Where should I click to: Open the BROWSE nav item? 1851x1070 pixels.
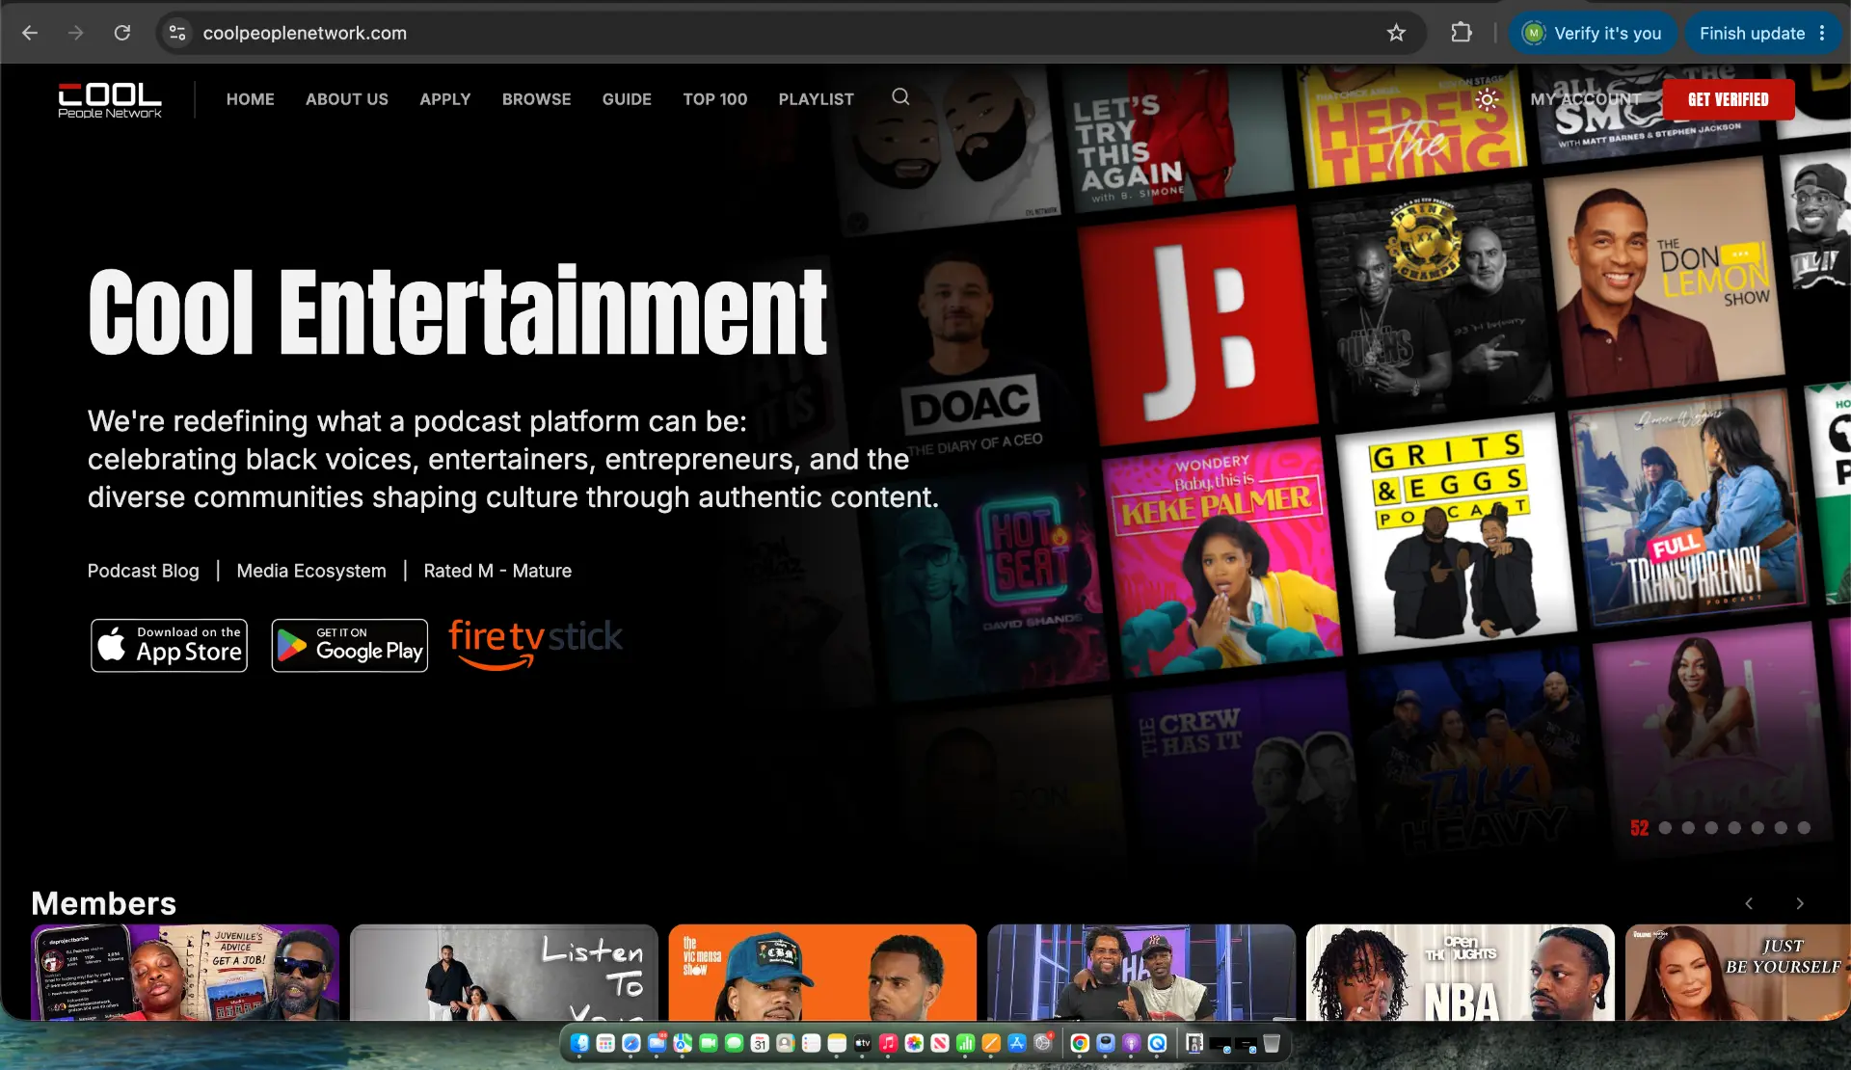tap(537, 99)
